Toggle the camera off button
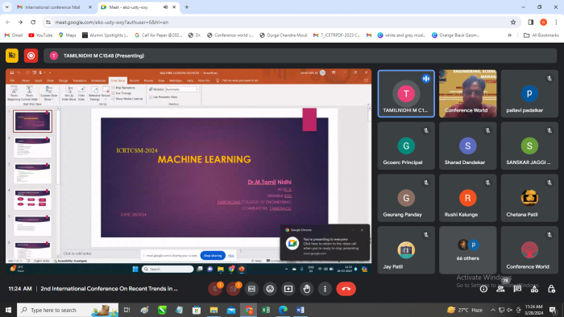The width and height of the screenshot is (564, 317). pyautogui.click(x=233, y=289)
